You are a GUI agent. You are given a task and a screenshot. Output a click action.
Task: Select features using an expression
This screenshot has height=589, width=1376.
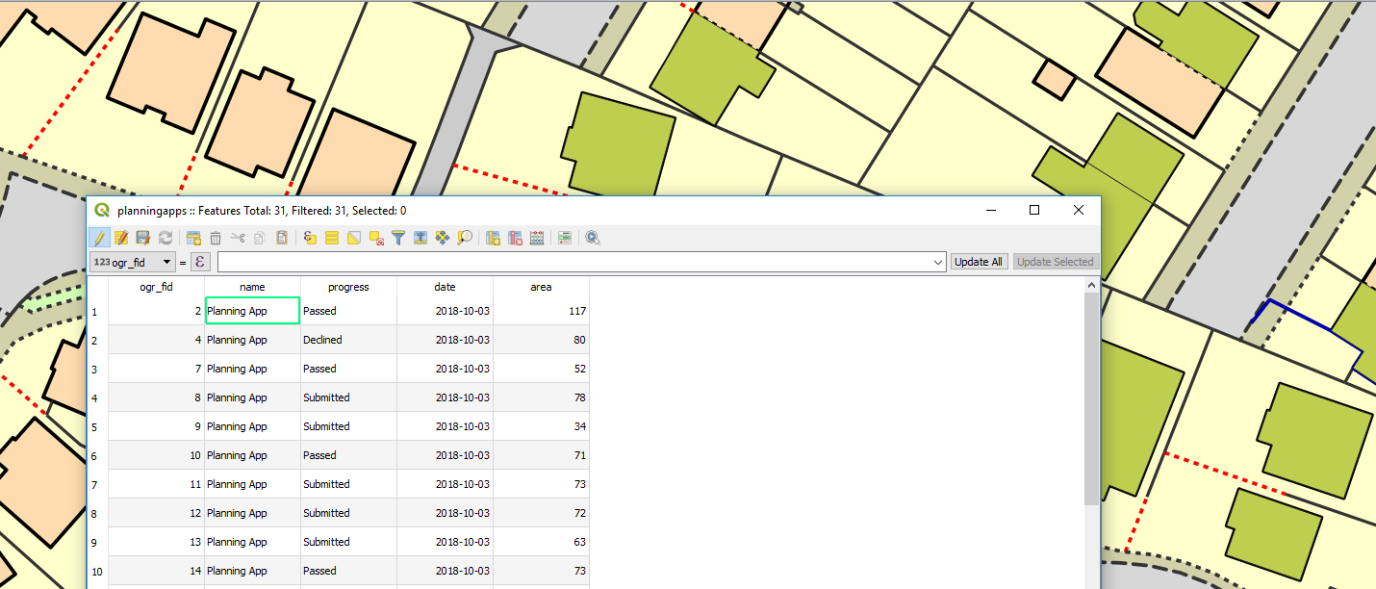[x=310, y=238]
